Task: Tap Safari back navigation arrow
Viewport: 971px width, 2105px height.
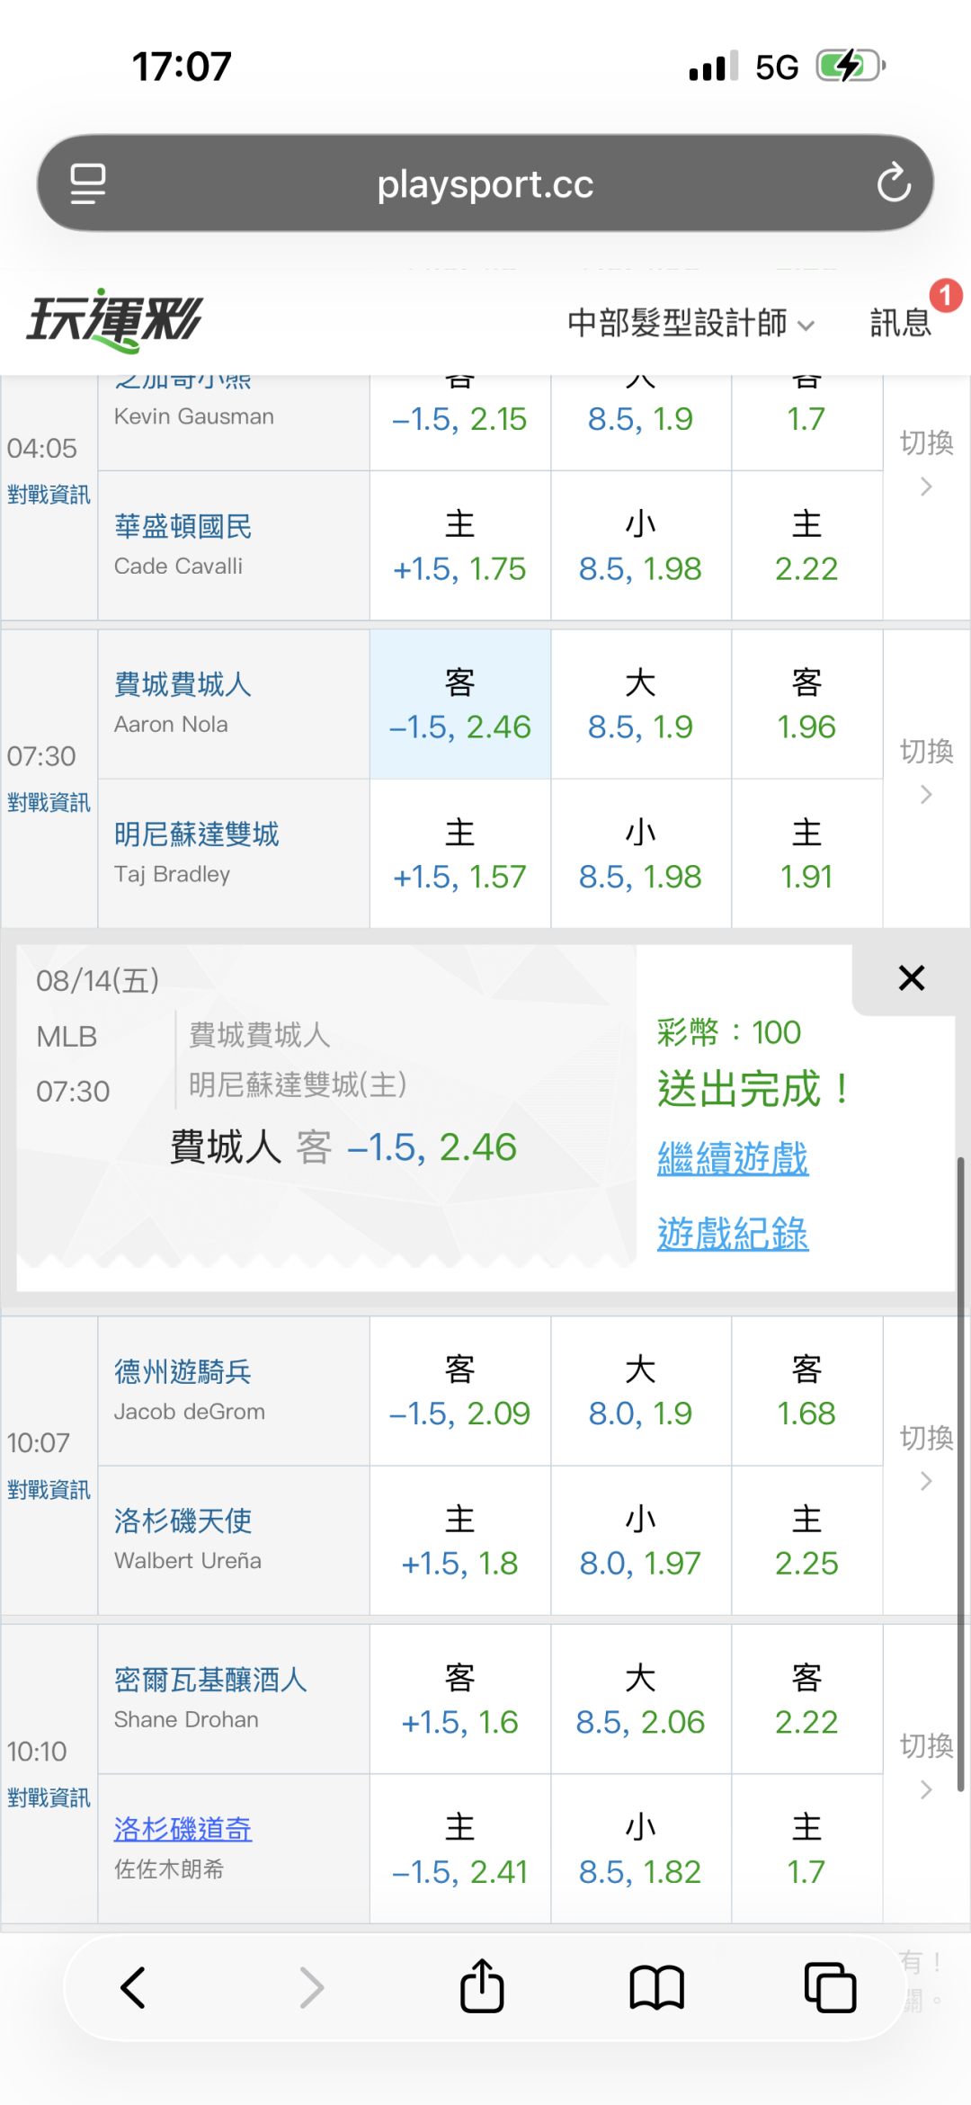Action: pyautogui.click(x=133, y=1987)
